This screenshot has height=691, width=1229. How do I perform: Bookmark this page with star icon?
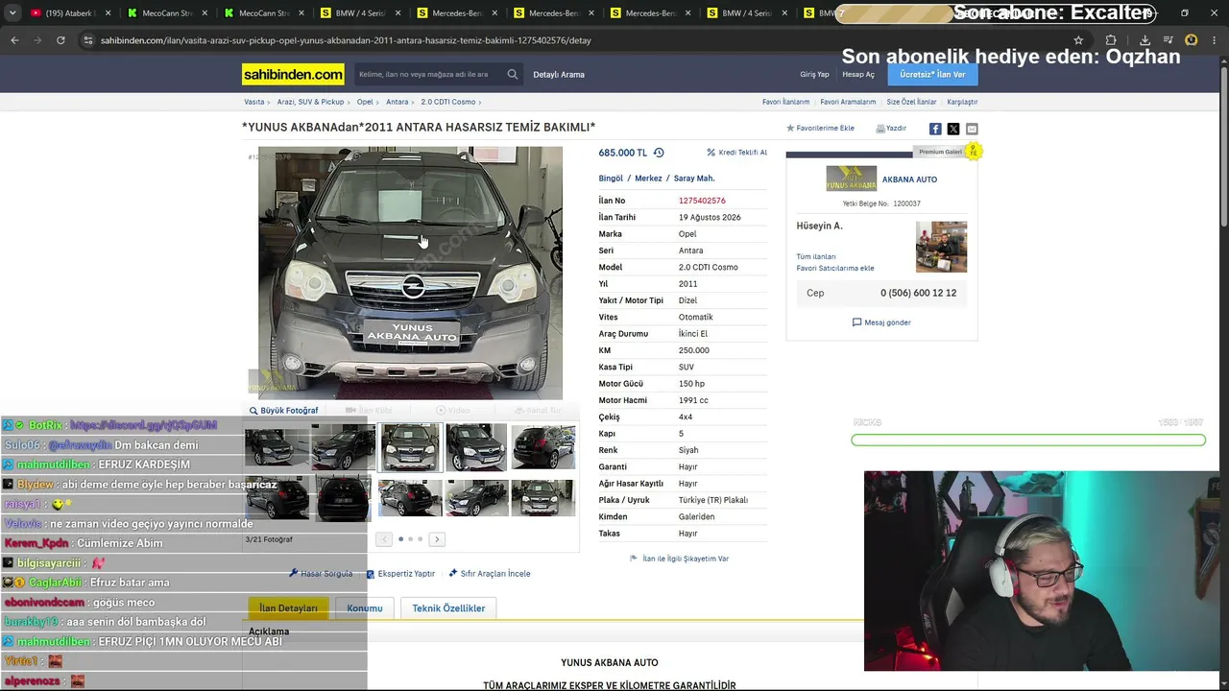(1078, 40)
